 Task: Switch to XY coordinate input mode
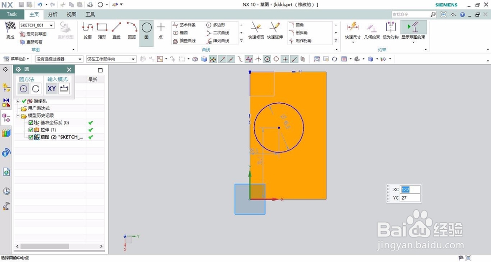coord(52,88)
